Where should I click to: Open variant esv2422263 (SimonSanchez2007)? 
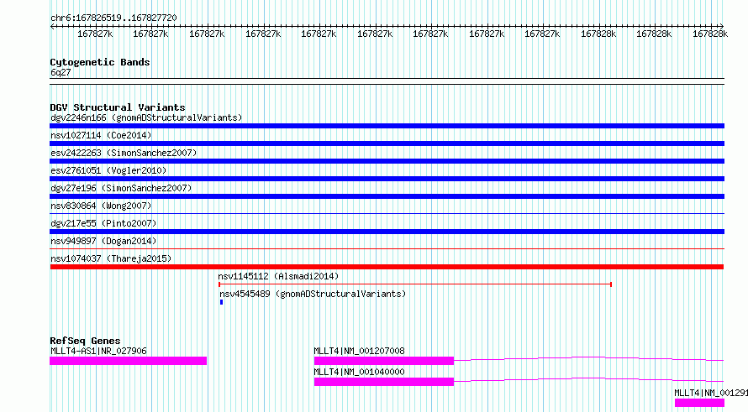tap(124, 153)
